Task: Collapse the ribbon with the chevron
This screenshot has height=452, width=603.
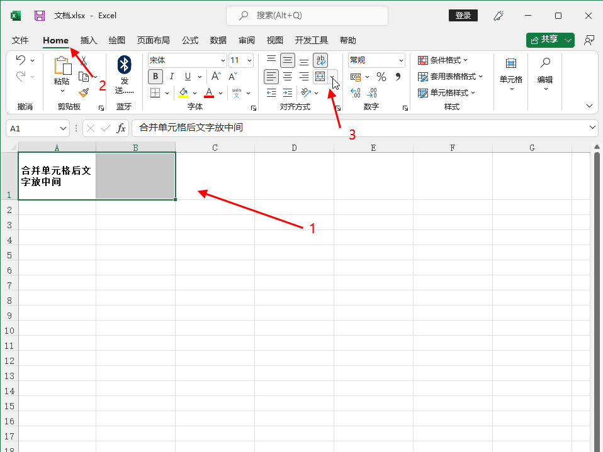Action: click(589, 106)
